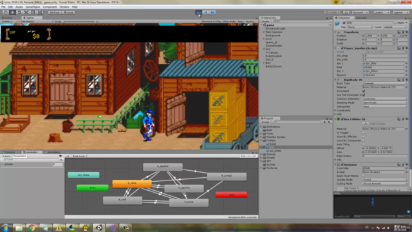Open Player_handler script preset icon
The image size is (412, 232).
click(403, 48)
